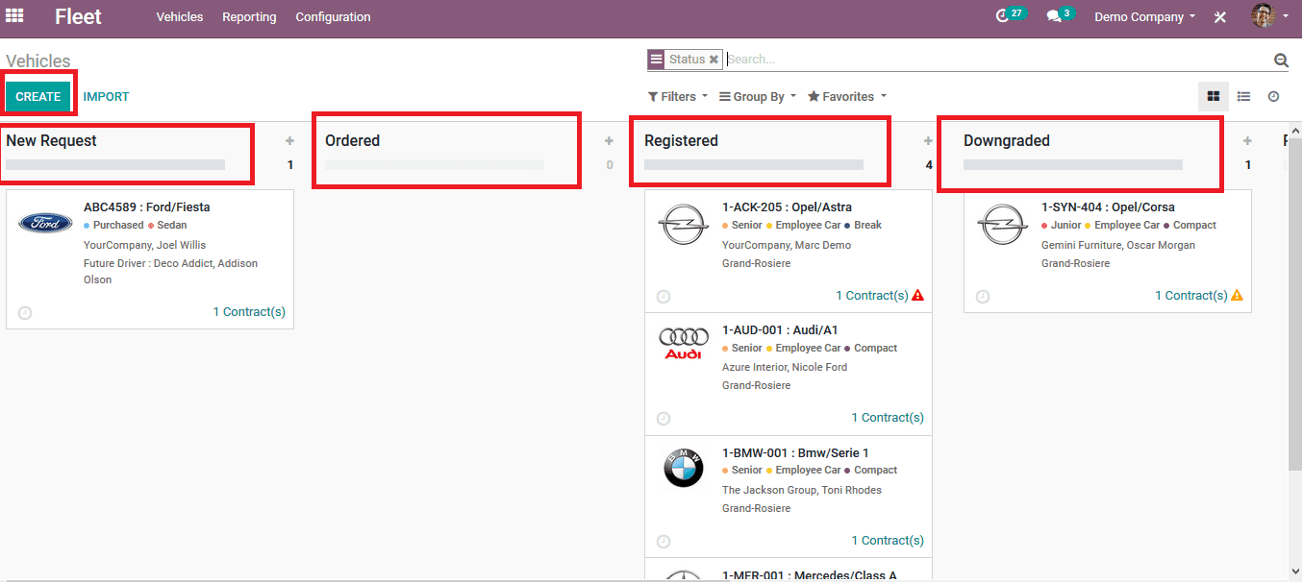Switch to List view
Image resolution: width=1303 pixels, height=583 pixels.
coord(1243,96)
